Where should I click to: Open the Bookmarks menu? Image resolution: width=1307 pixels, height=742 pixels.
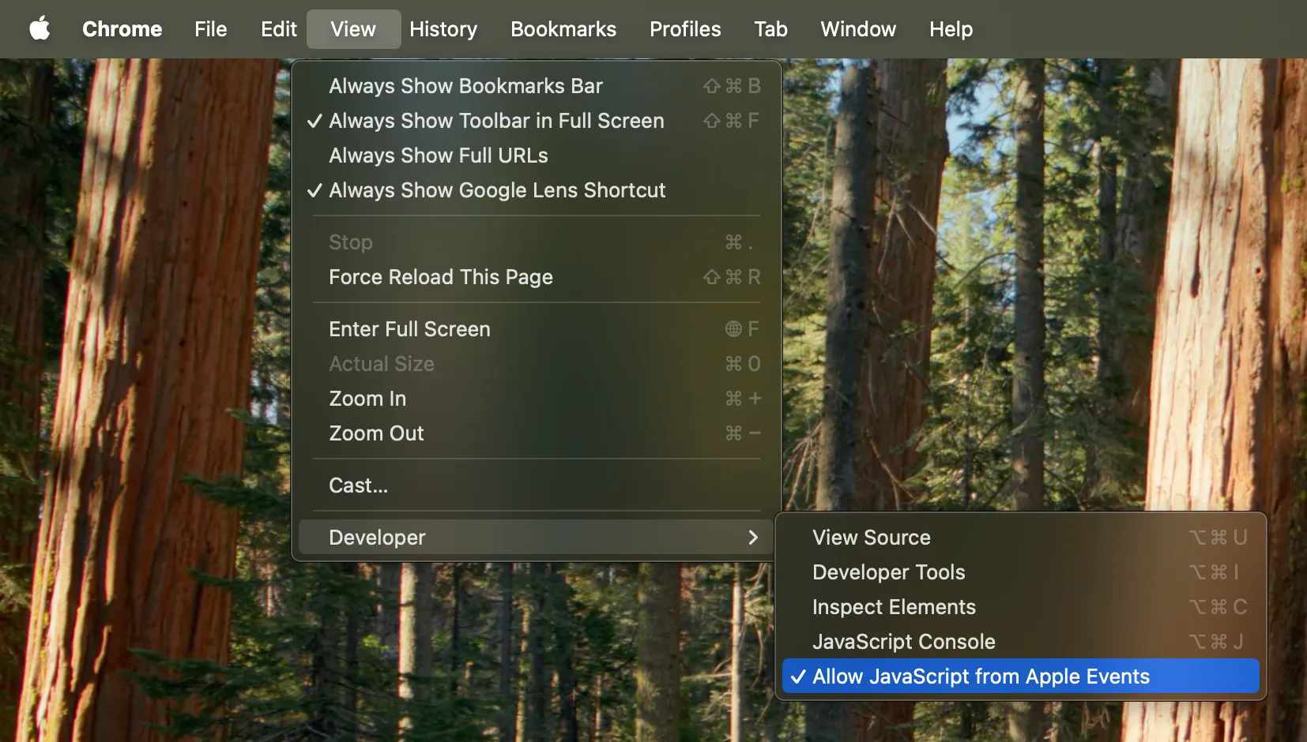563,29
